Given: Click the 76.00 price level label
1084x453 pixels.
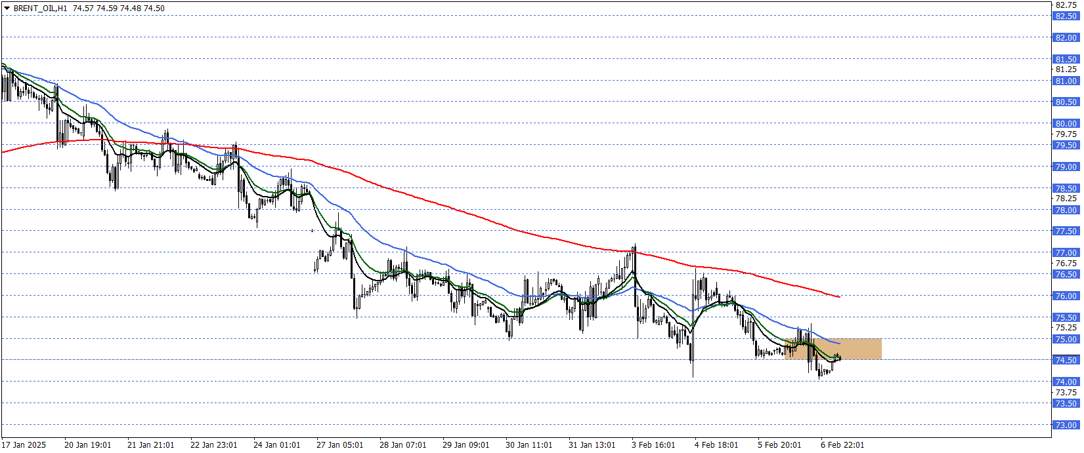Looking at the screenshot, I should [1066, 296].
